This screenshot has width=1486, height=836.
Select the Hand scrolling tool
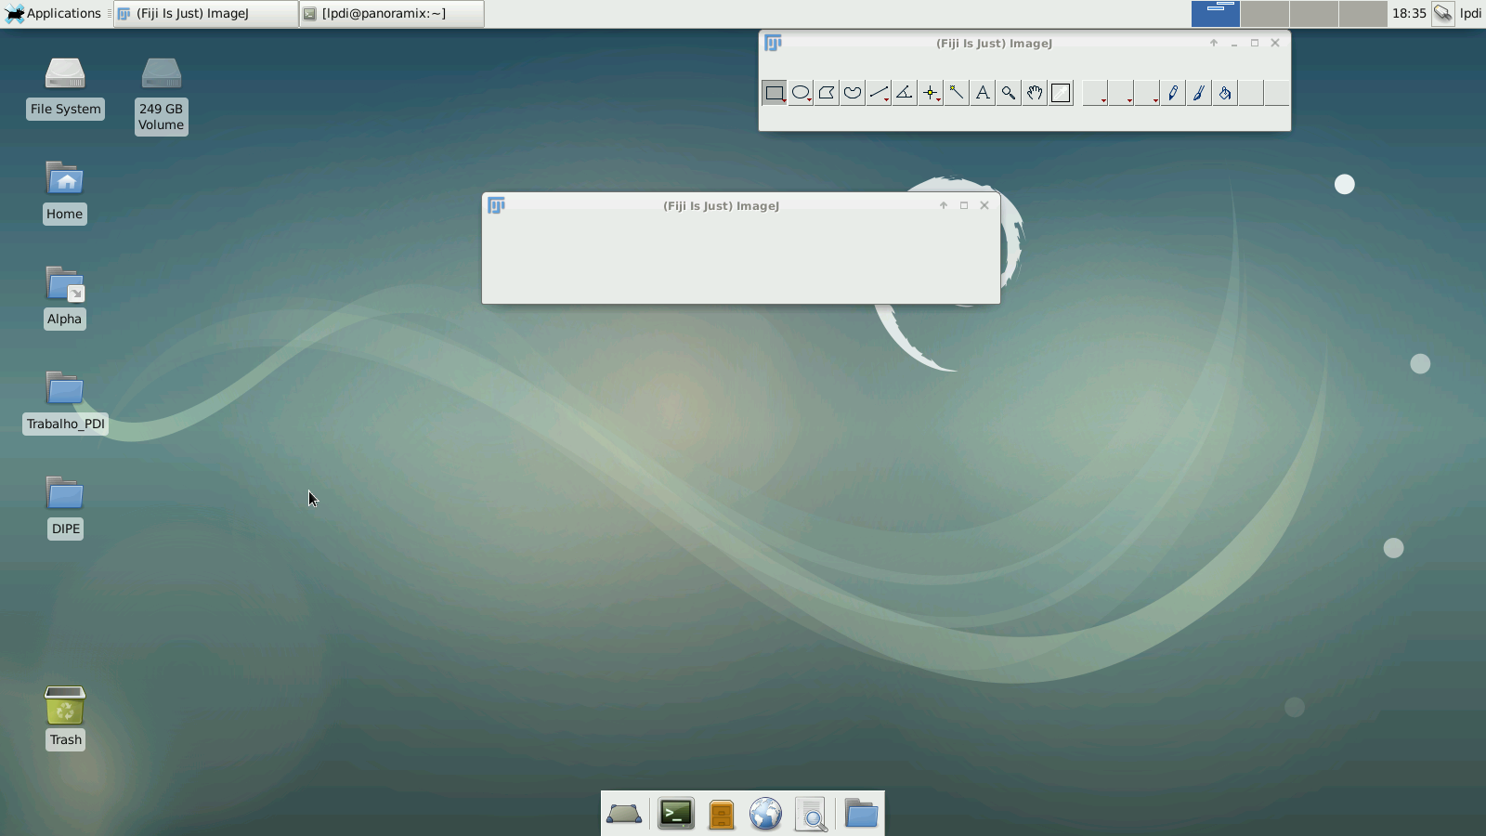click(1035, 93)
